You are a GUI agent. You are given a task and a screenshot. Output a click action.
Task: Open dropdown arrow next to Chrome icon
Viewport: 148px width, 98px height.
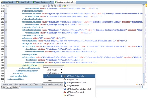67,6
